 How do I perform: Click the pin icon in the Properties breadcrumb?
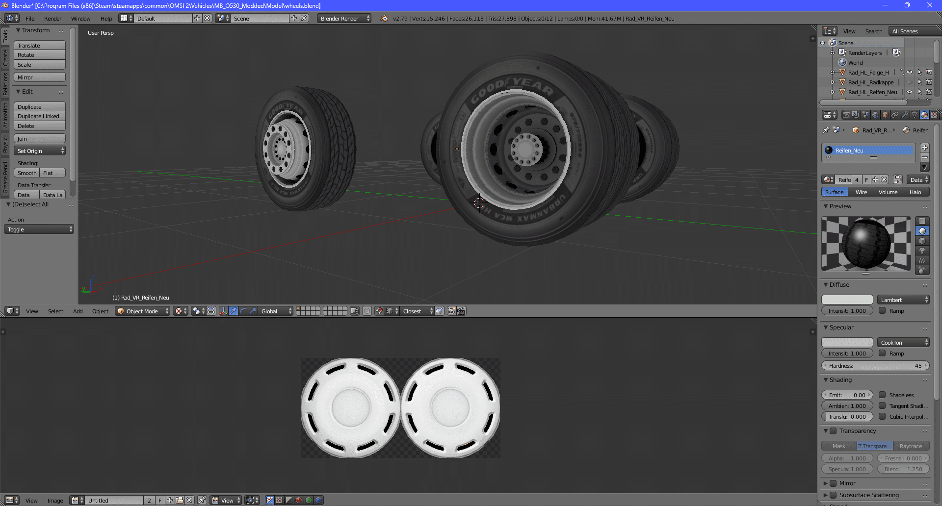(x=826, y=130)
